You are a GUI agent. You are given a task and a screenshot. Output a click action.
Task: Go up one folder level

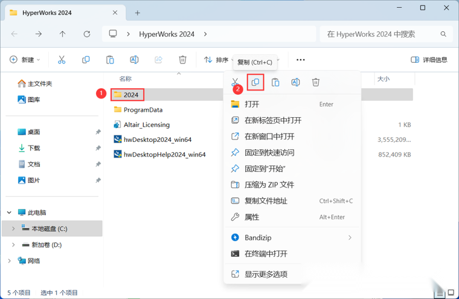(x=62, y=34)
